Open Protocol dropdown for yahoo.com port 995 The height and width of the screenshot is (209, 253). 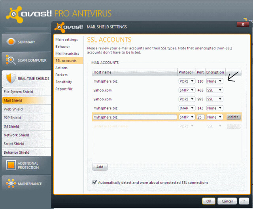187,99
